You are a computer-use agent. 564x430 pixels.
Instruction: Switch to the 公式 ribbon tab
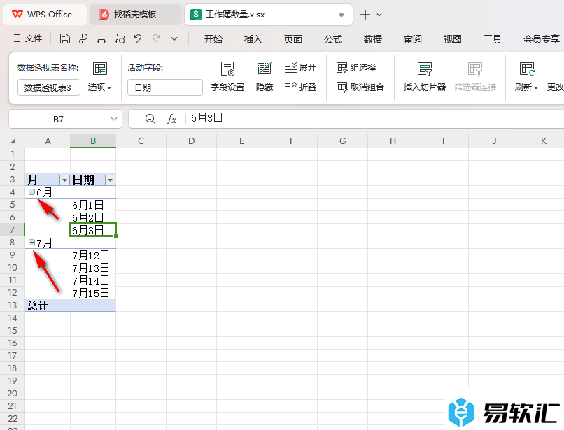pos(332,39)
